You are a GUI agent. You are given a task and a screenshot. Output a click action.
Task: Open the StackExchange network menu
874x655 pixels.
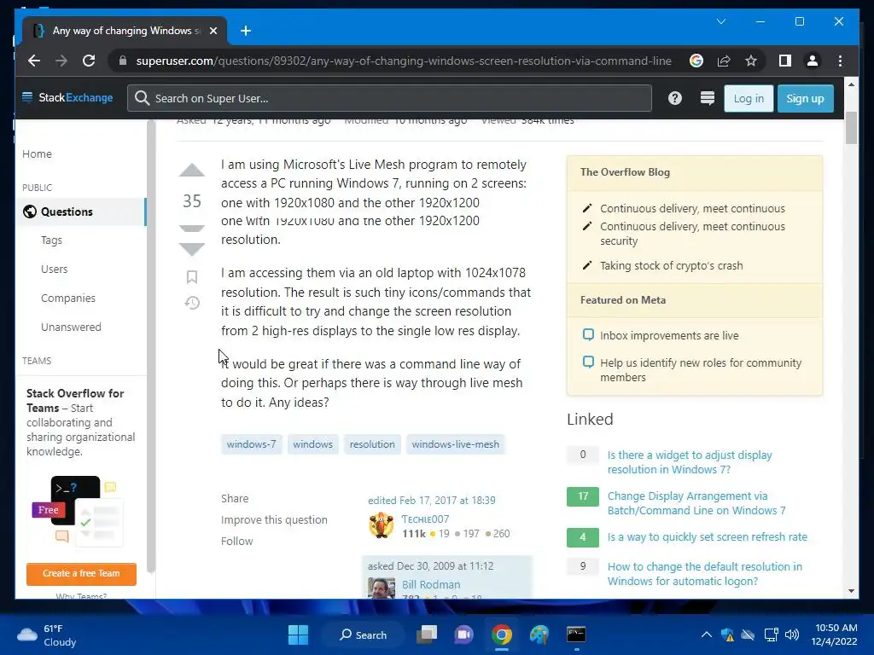[67, 98]
